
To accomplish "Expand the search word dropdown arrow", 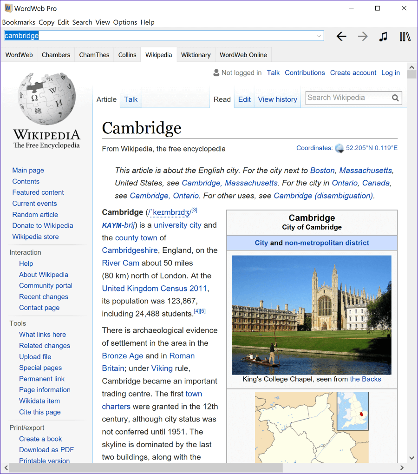I will click(319, 36).
